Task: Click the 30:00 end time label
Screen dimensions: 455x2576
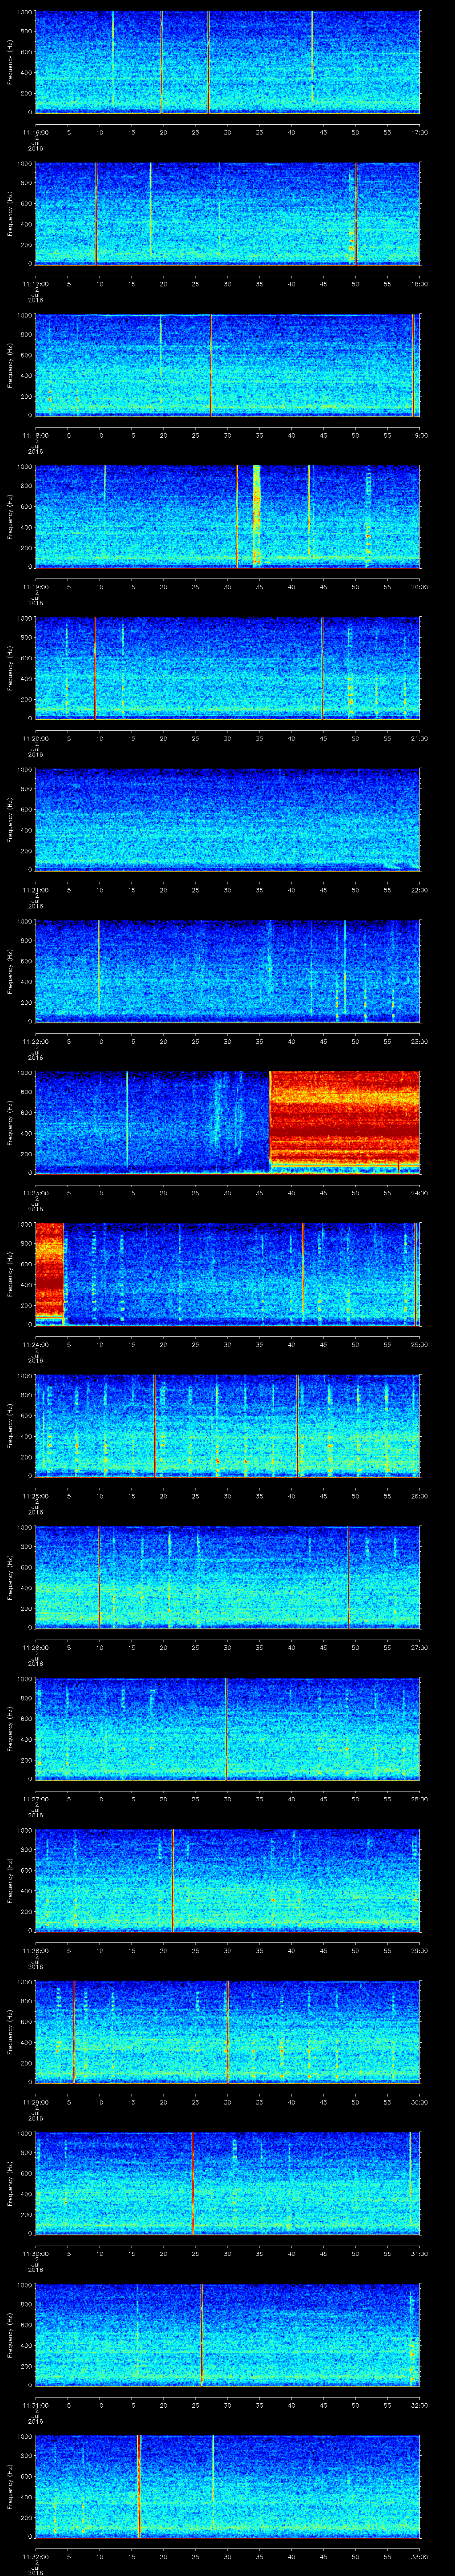Action: [x=419, y=2102]
